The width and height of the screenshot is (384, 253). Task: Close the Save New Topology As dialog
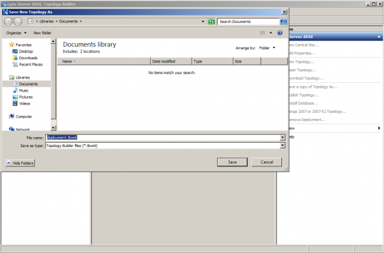coord(284,12)
